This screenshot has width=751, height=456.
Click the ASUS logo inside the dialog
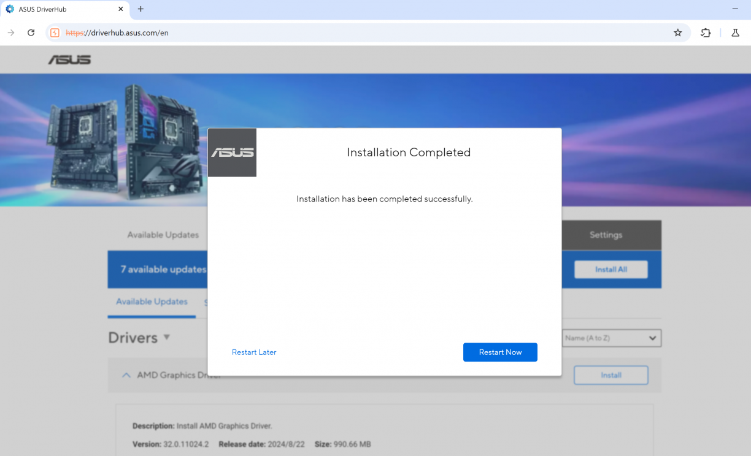click(x=232, y=153)
